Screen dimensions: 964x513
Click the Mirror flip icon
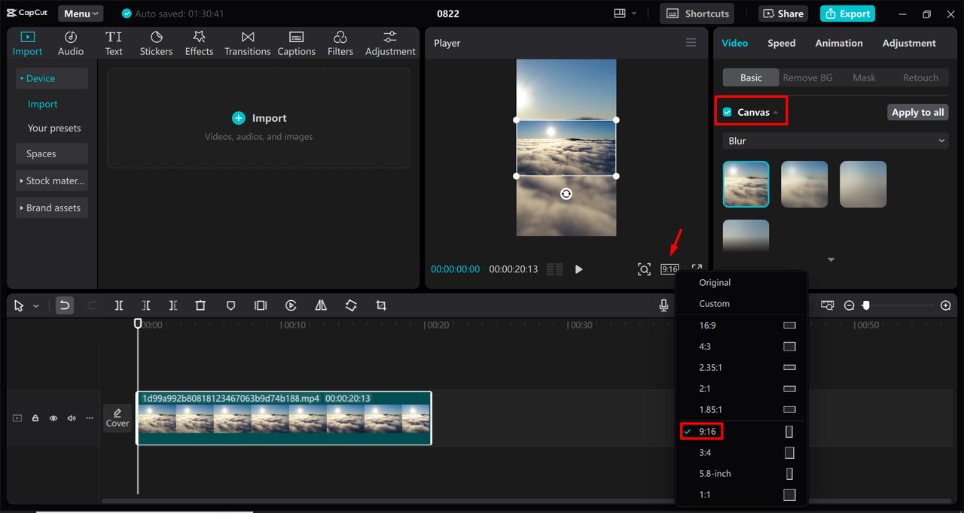(x=321, y=305)
